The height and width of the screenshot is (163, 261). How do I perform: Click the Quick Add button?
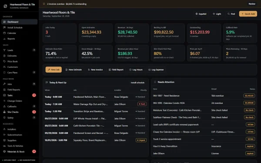click(x=248, y=14)
